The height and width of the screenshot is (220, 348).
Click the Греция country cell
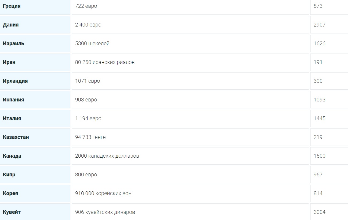[x=12, y=6]
